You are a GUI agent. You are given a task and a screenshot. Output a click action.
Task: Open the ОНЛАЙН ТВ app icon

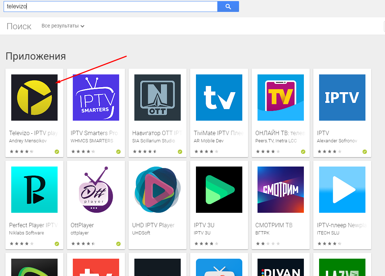(281, 98)
